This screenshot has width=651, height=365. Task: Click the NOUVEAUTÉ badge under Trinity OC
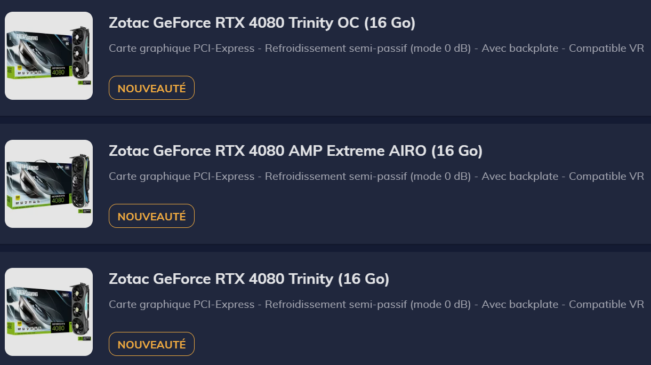[151, 88]
